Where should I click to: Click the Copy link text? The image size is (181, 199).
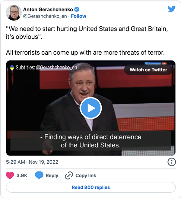(86, 175)
